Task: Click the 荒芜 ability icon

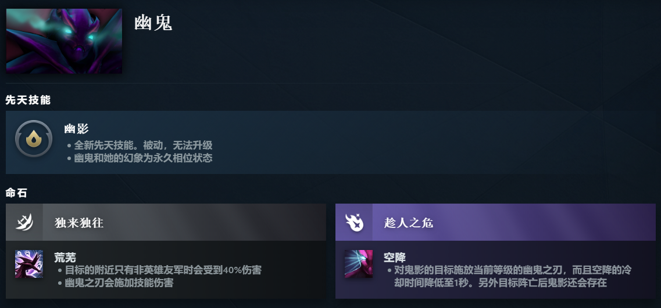Action: (29, 264)
